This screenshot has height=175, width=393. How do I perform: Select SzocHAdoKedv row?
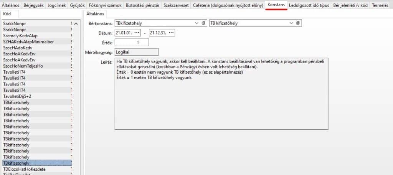37,48
